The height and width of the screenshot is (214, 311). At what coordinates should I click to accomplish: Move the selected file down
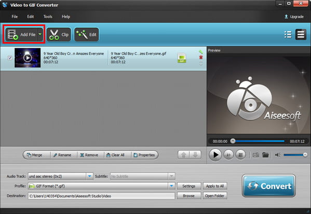[x=195, y=155]
